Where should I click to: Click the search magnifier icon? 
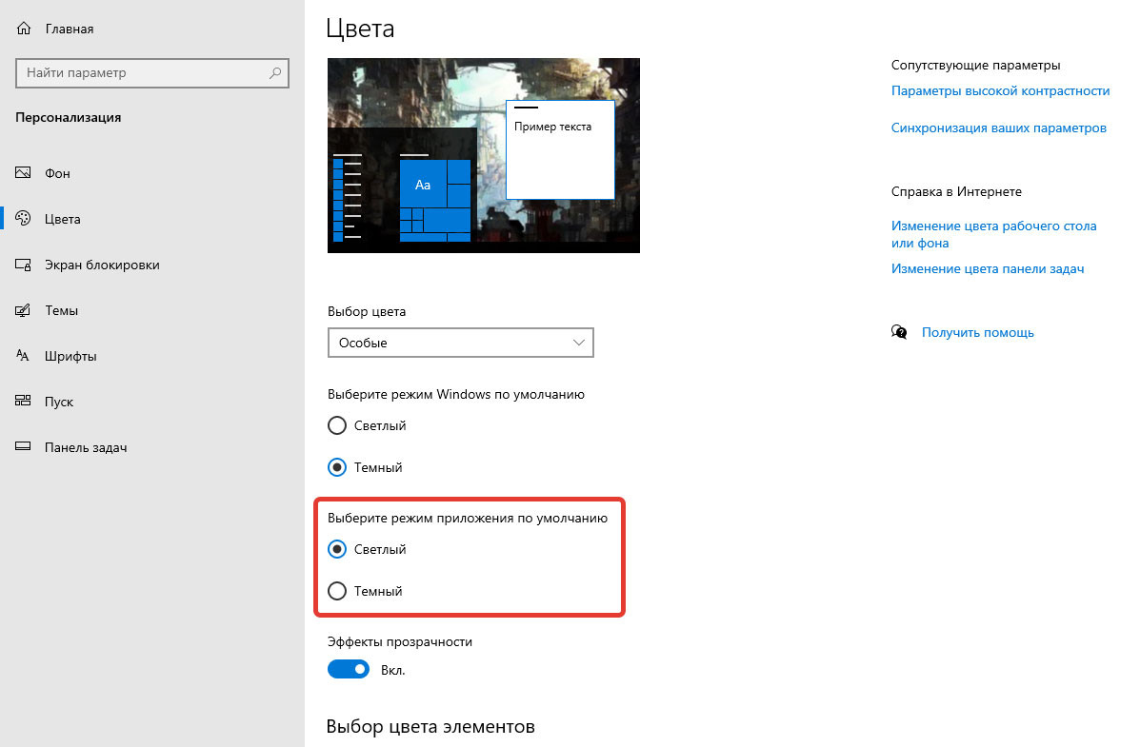click(275, 72)
